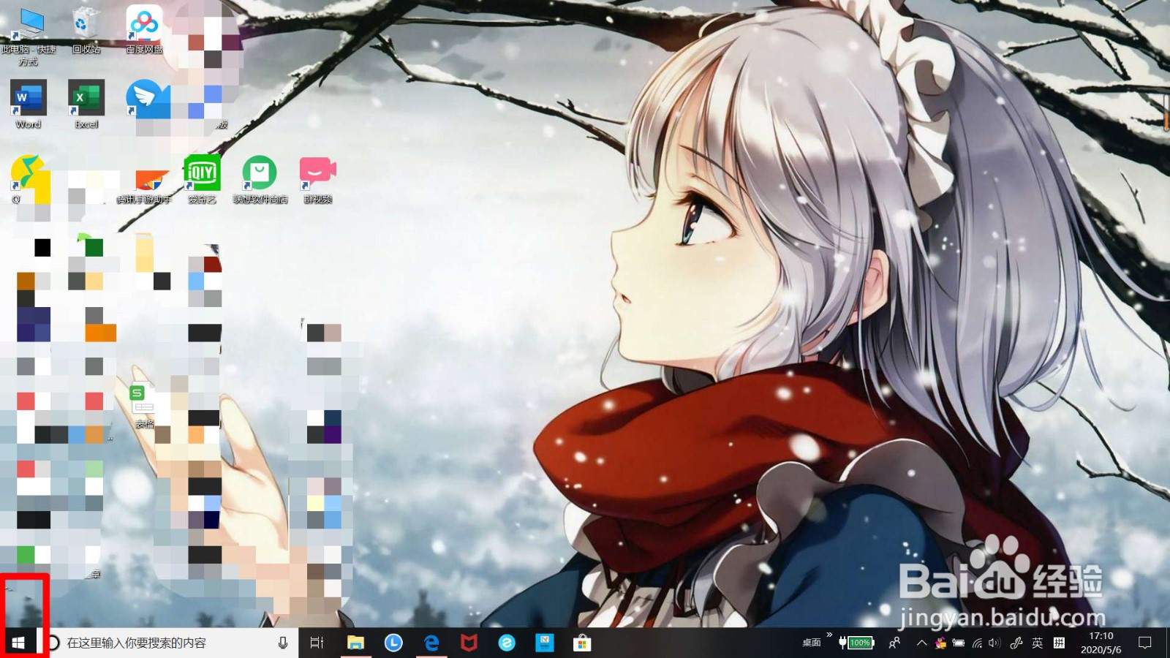Image resolution: width=1170 pixels, height=658 pixels.
Task: Open the blue tile app on the taskbar
Action: [x=545, y=643]
